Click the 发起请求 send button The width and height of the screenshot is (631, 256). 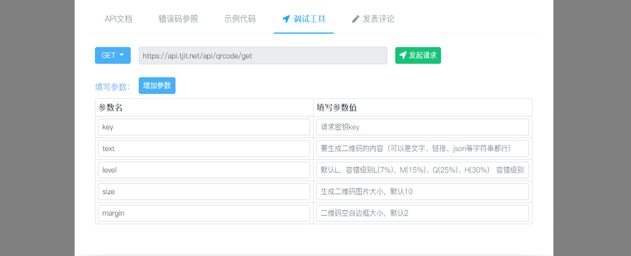pyautogui.click(x=418, y=55)
